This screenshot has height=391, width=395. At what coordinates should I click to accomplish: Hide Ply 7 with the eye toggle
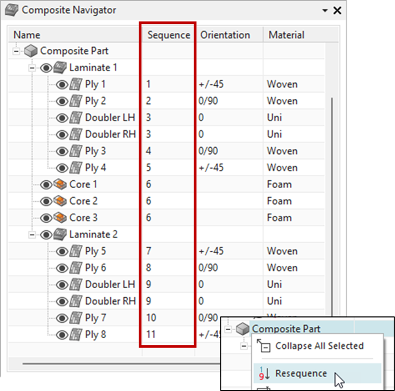click(63, 318)
